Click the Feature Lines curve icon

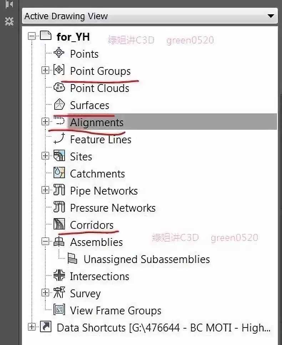coord(59,138)
